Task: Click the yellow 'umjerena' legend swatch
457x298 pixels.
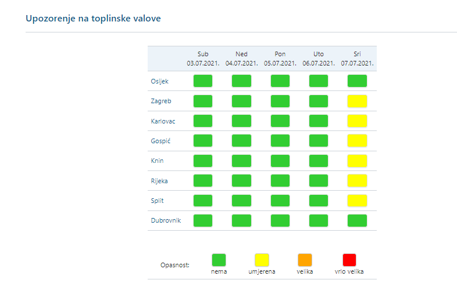Action: [x=262, y=260]
